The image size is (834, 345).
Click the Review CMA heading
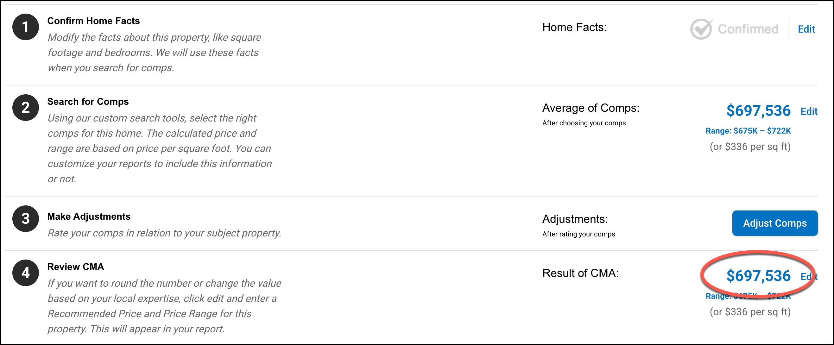(x=75, y=267)
